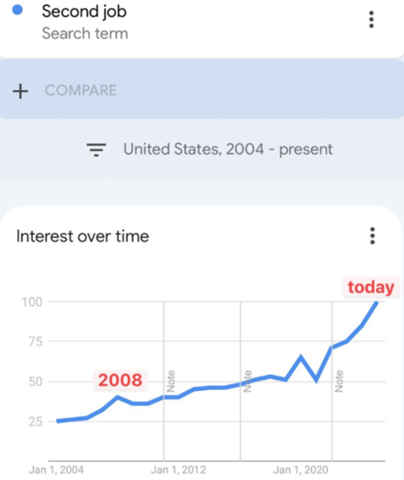Open Interest over time options menu
404x480 pixels.
coord(372,236)
